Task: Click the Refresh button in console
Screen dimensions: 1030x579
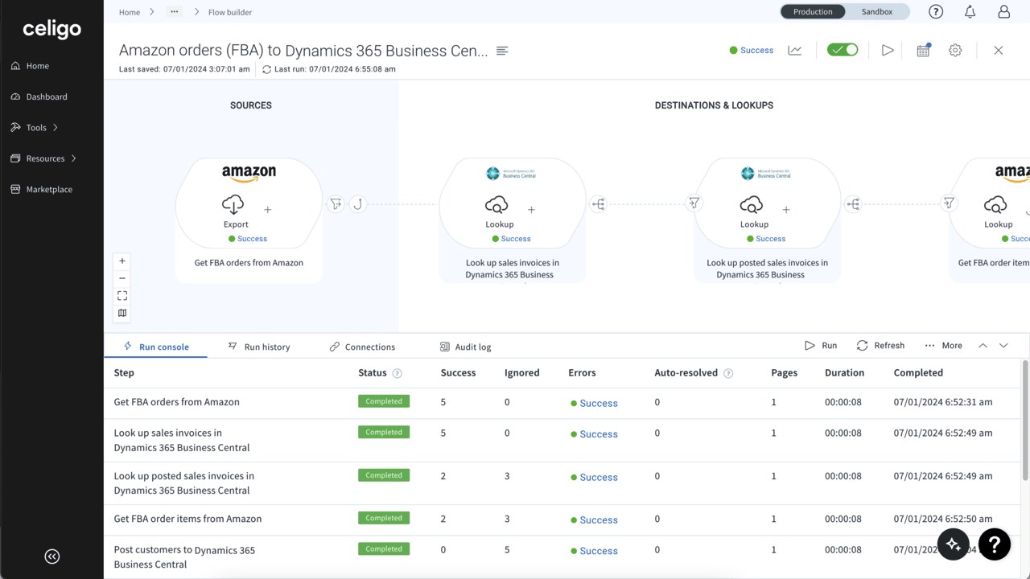Action: coord(880,346)
